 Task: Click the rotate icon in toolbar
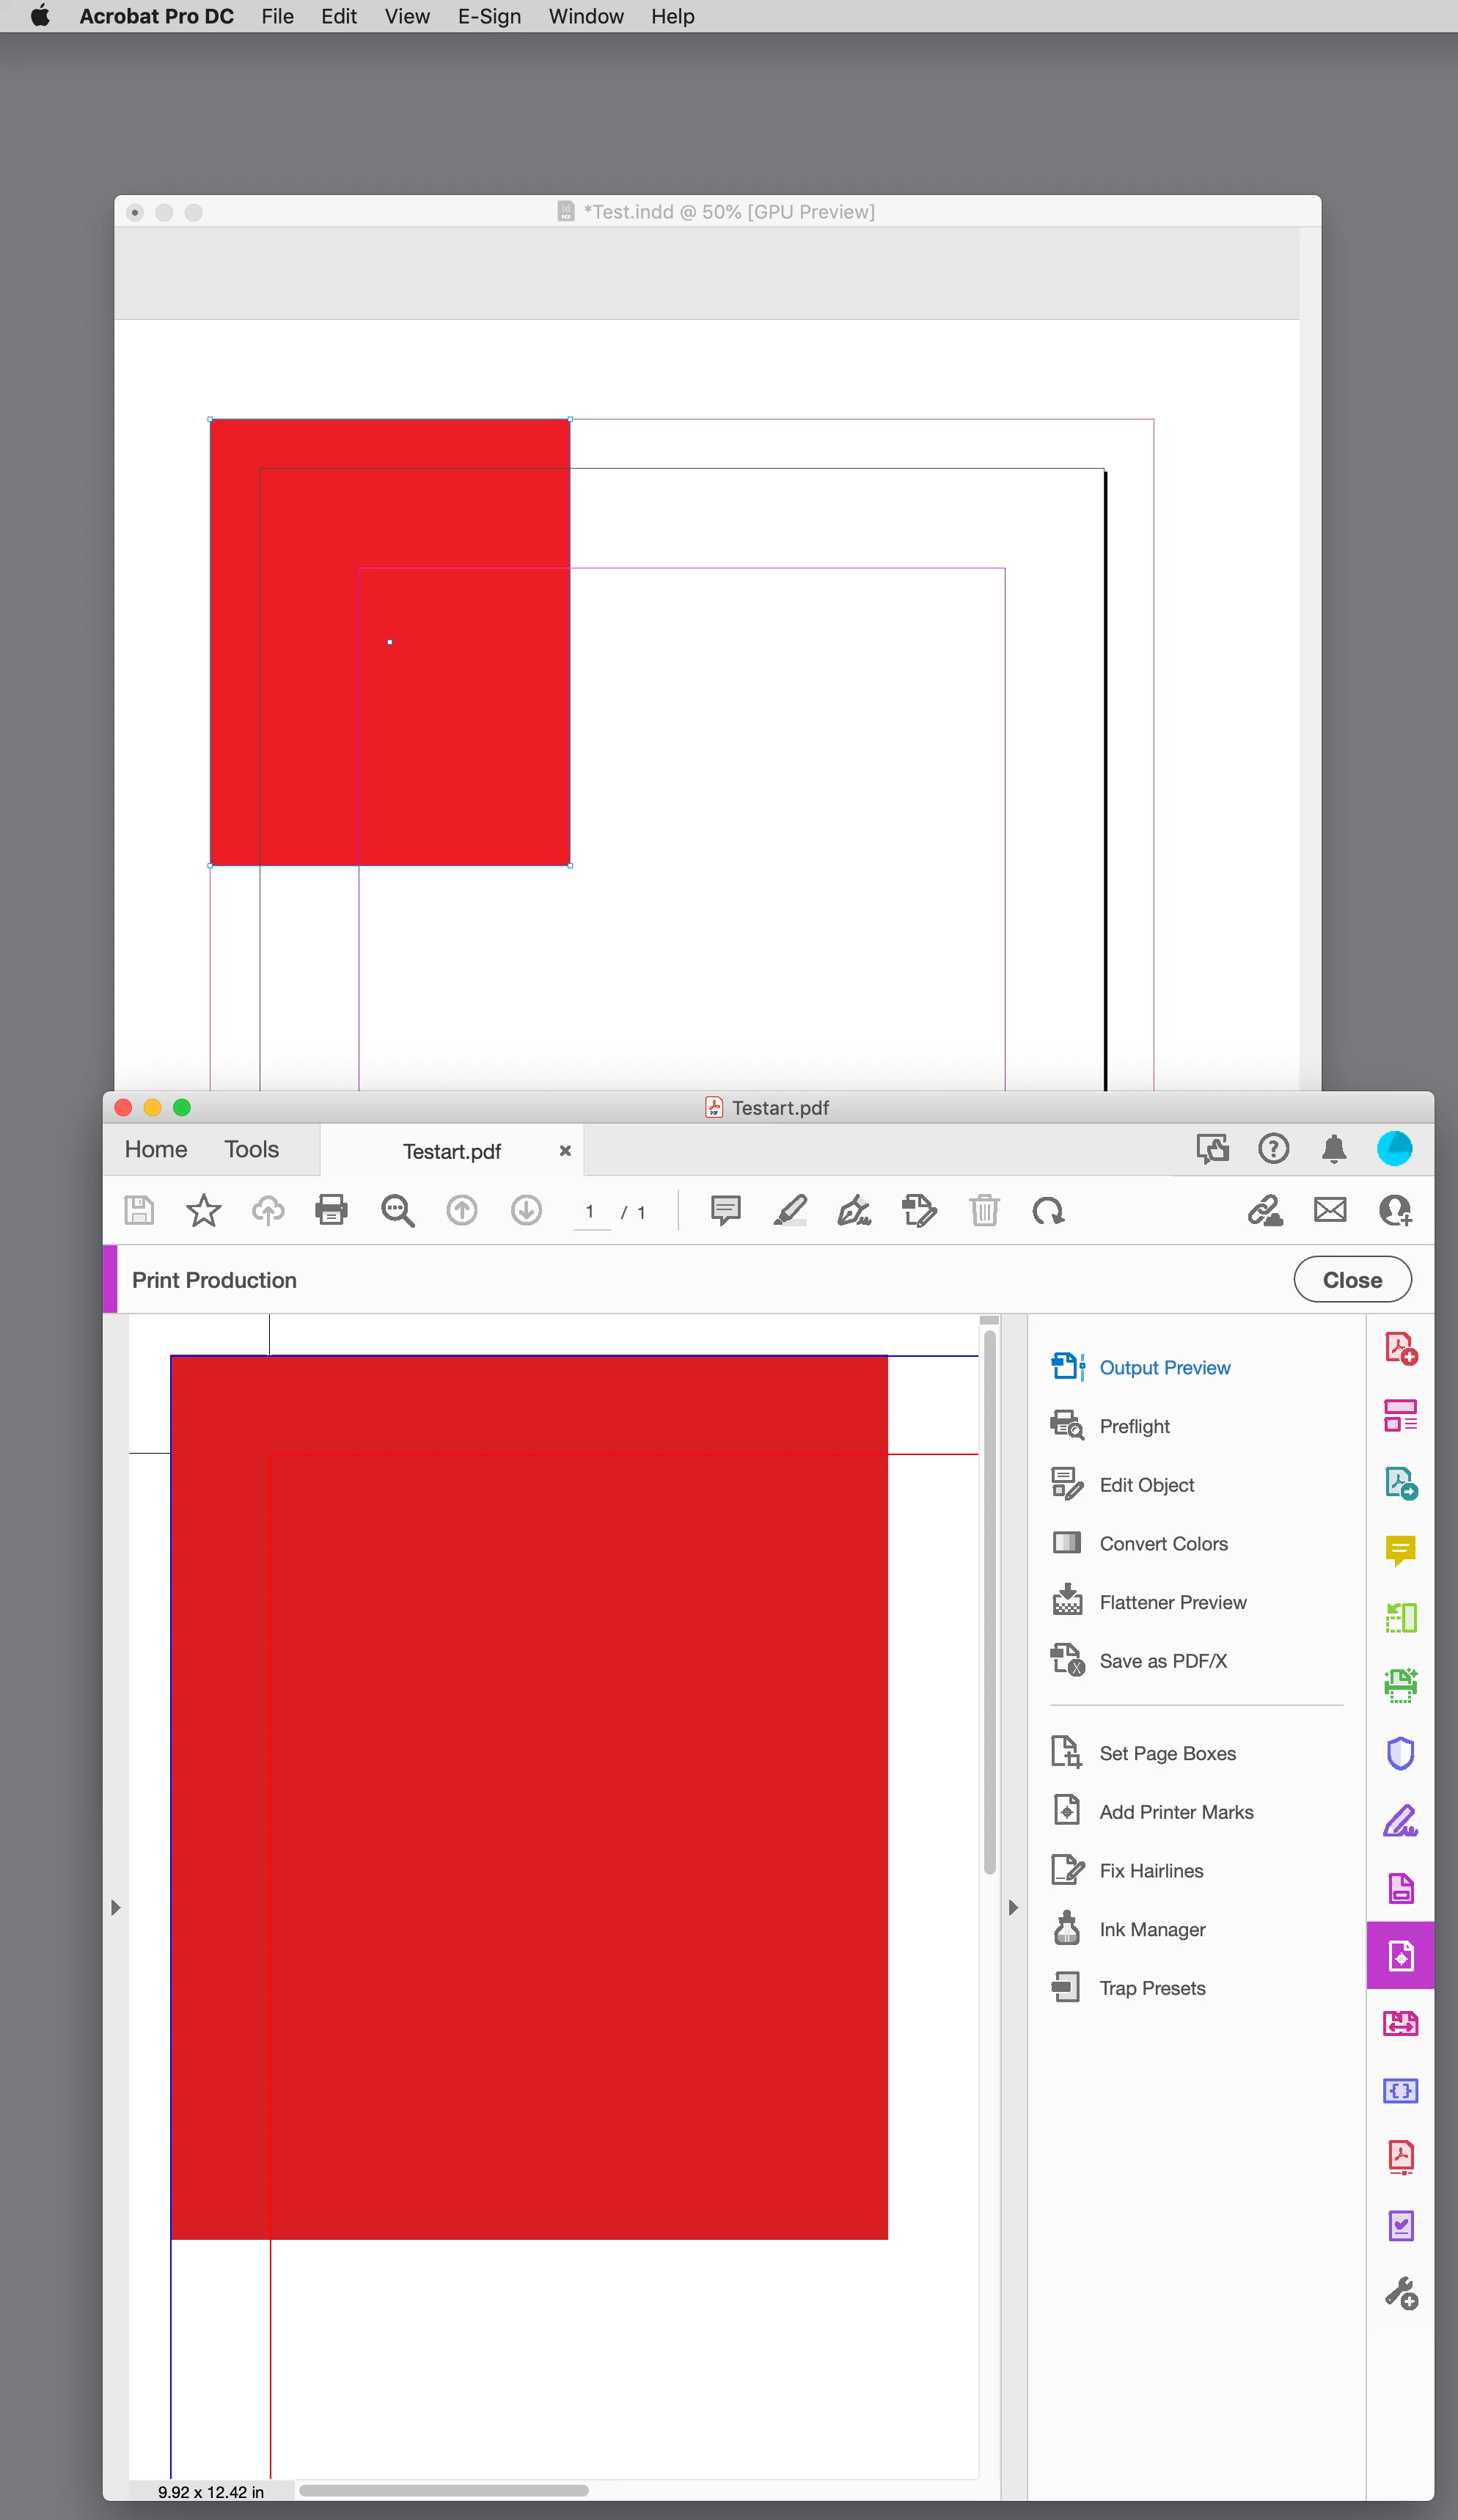[x=1048, y=1210]
